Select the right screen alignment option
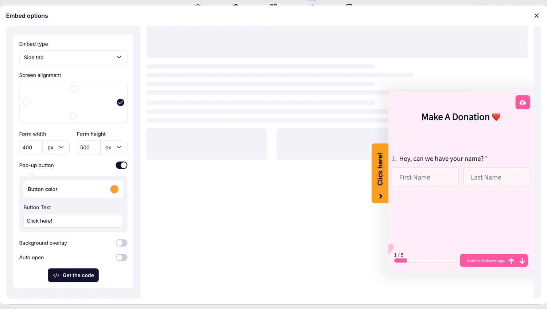Viewport: 547px width, 309px height. coord(120,102)
